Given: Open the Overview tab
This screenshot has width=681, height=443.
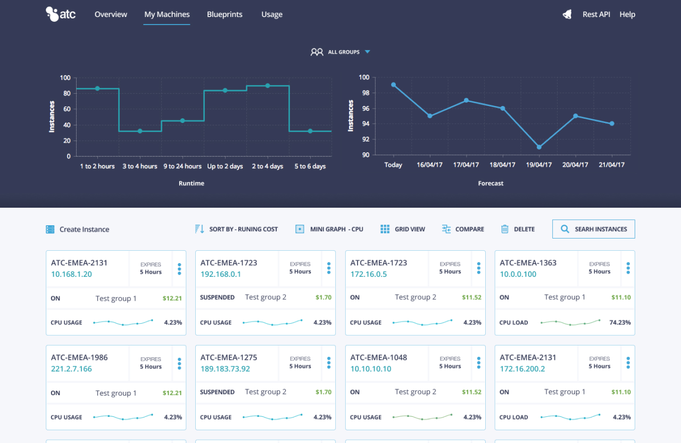Looking at the screenshot, I should pos(111,14).
